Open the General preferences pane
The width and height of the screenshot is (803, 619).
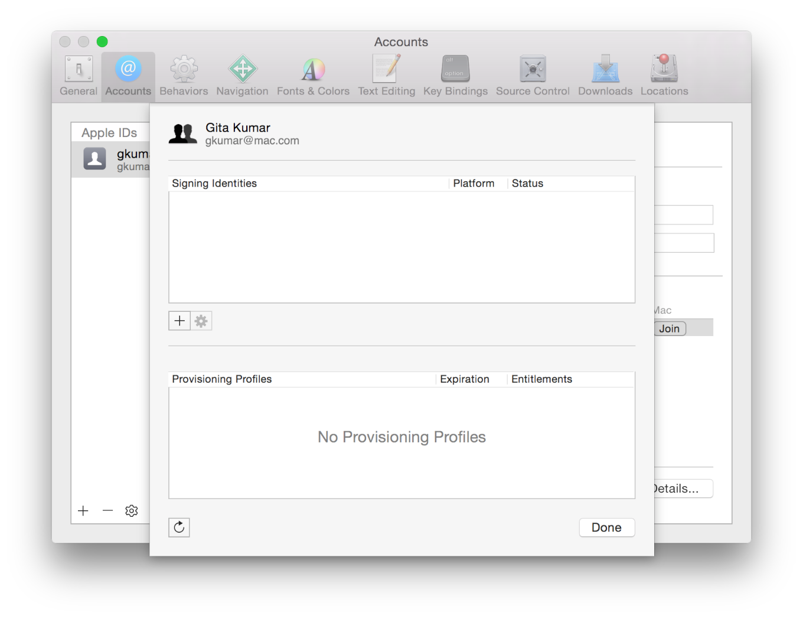click(x=79, y=77)
